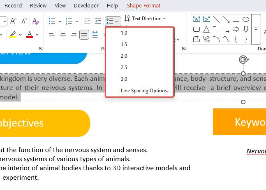Switch to Shape Format tab
The width and height of the screenshot is (266, 190).
[x=143, y=6]
